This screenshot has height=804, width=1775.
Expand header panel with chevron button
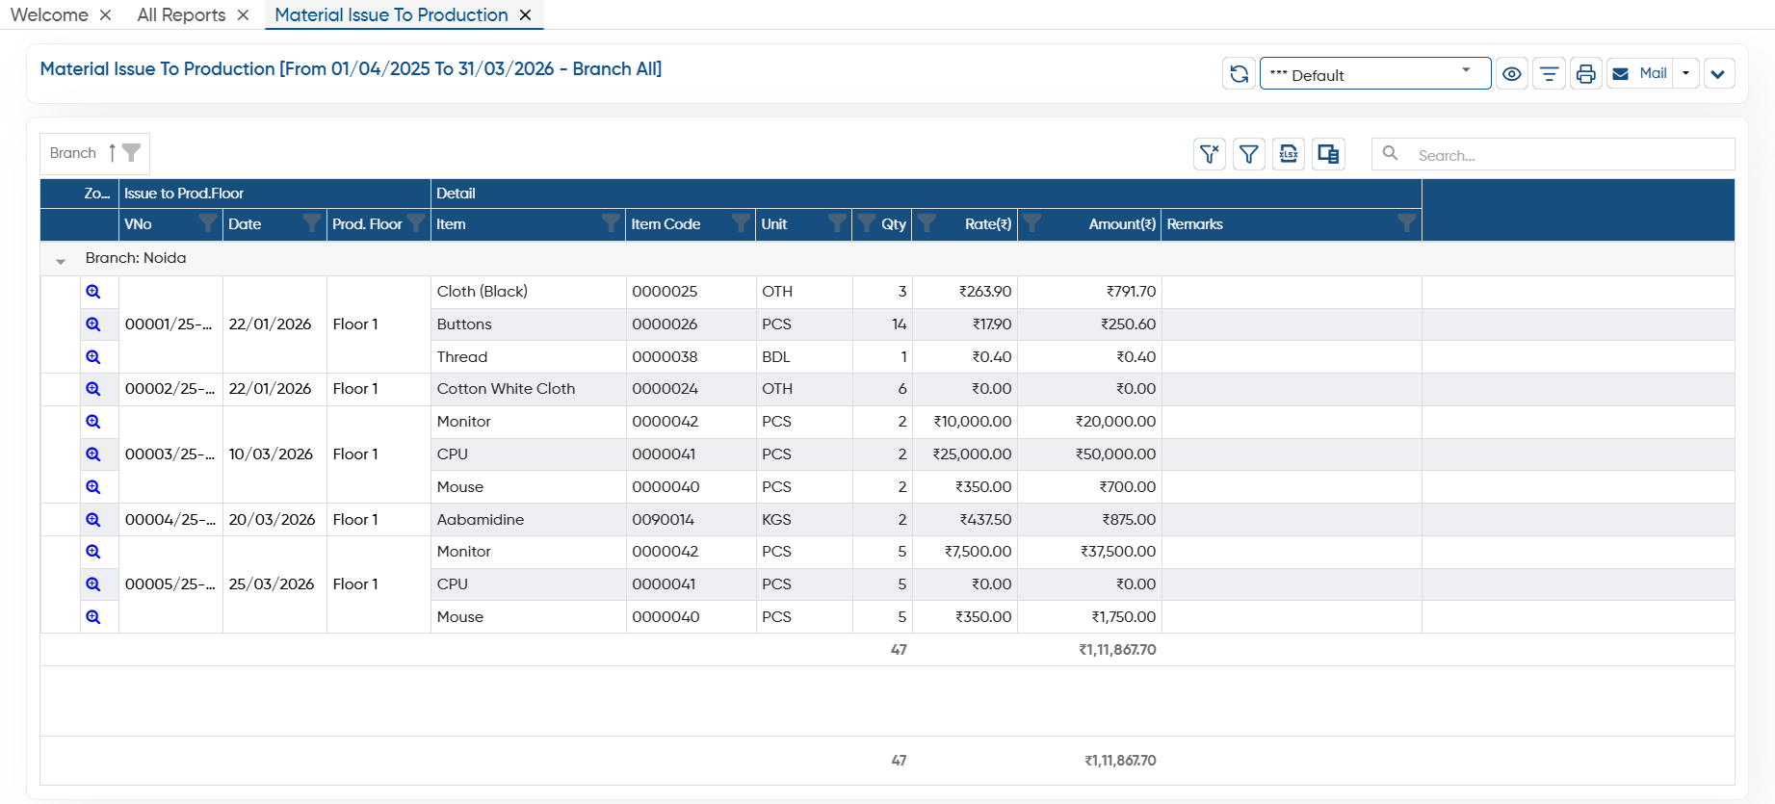[x=1719, y=73]
